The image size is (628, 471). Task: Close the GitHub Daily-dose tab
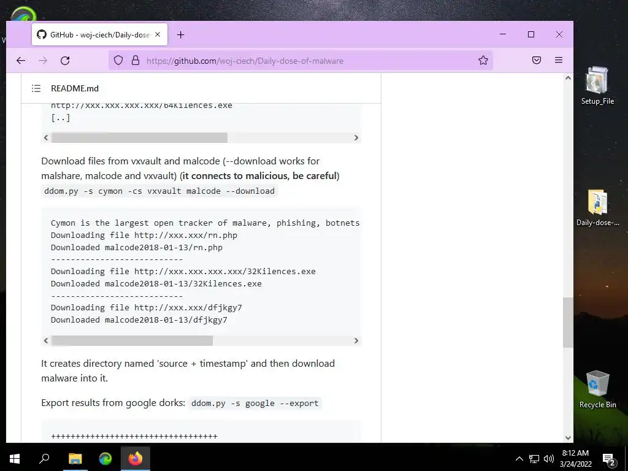pos(158,35)
